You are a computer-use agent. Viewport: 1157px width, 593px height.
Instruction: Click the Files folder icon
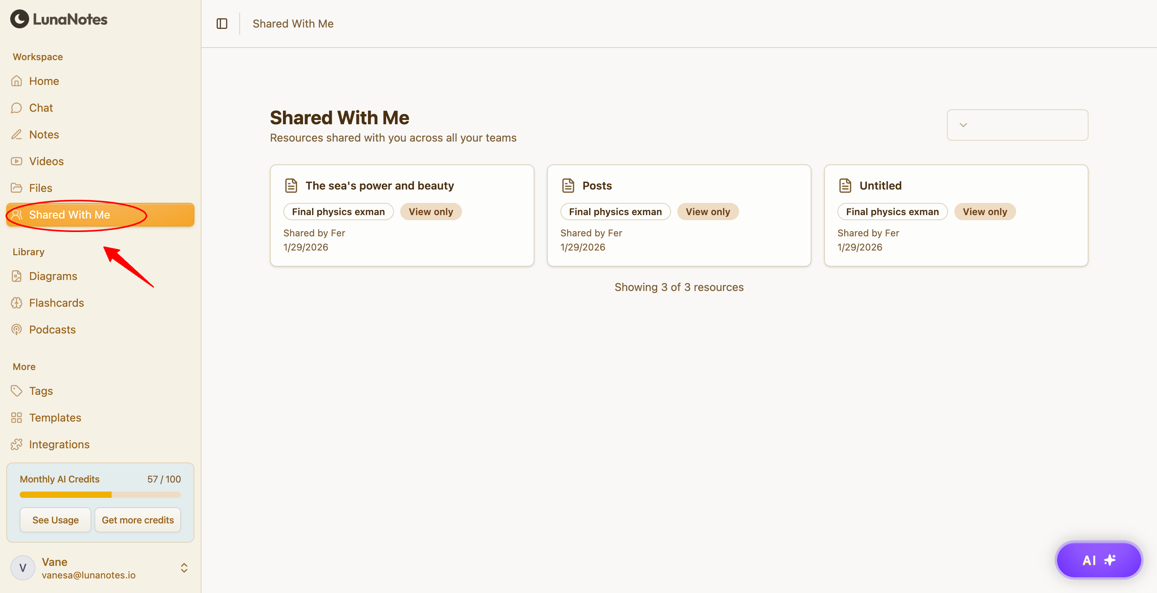click(17, 188)
